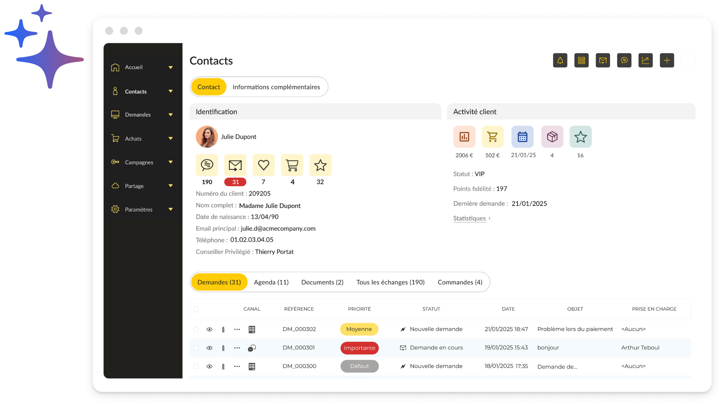Click the plus add button icon
Screen dimensions: 723x406
[667, 61]
